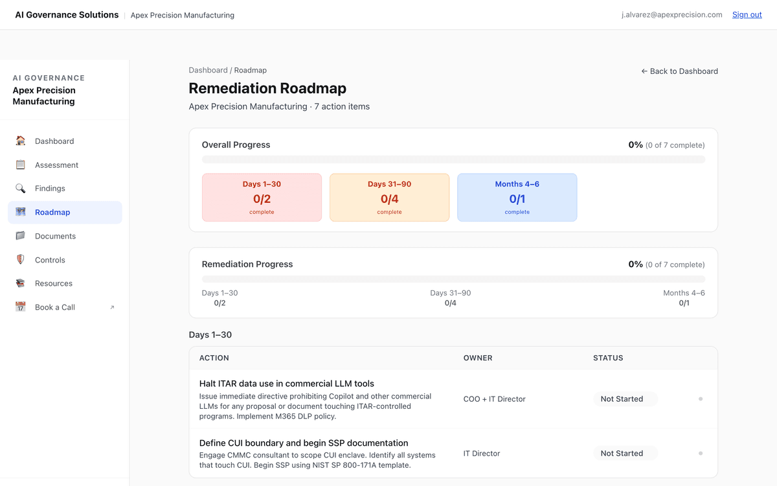Click the '0% (0 of 7 complete)' in Remediation Progress

tap(666, 264)
